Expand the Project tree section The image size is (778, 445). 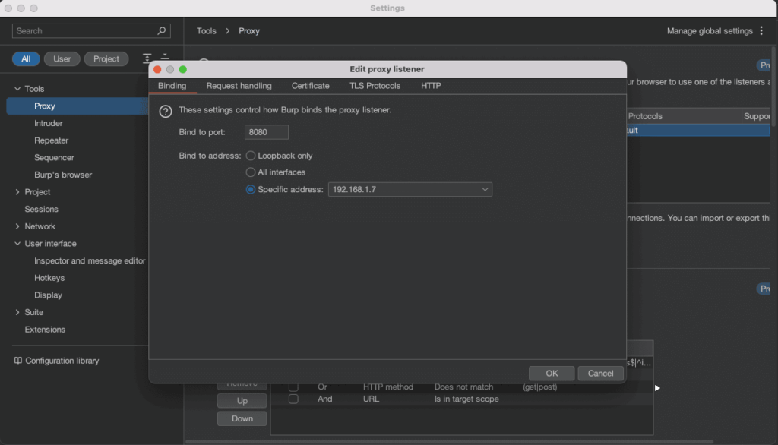[x=17, y=192]
